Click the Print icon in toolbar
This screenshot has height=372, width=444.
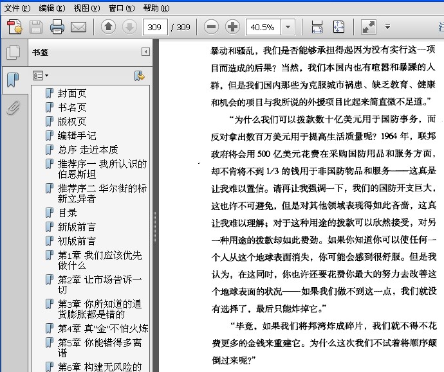(x=57, y=27)
